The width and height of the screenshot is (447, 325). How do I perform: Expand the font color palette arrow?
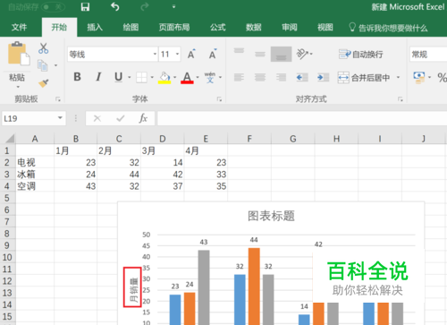coord(198,77)
